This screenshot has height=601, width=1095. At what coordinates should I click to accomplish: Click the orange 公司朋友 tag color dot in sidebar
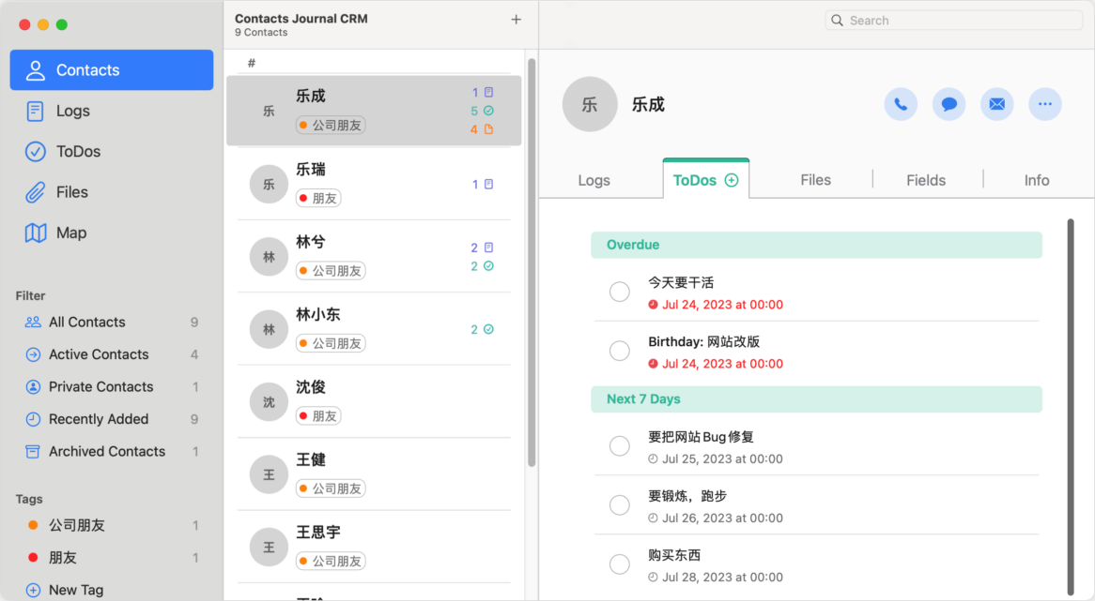pos(33,526)
